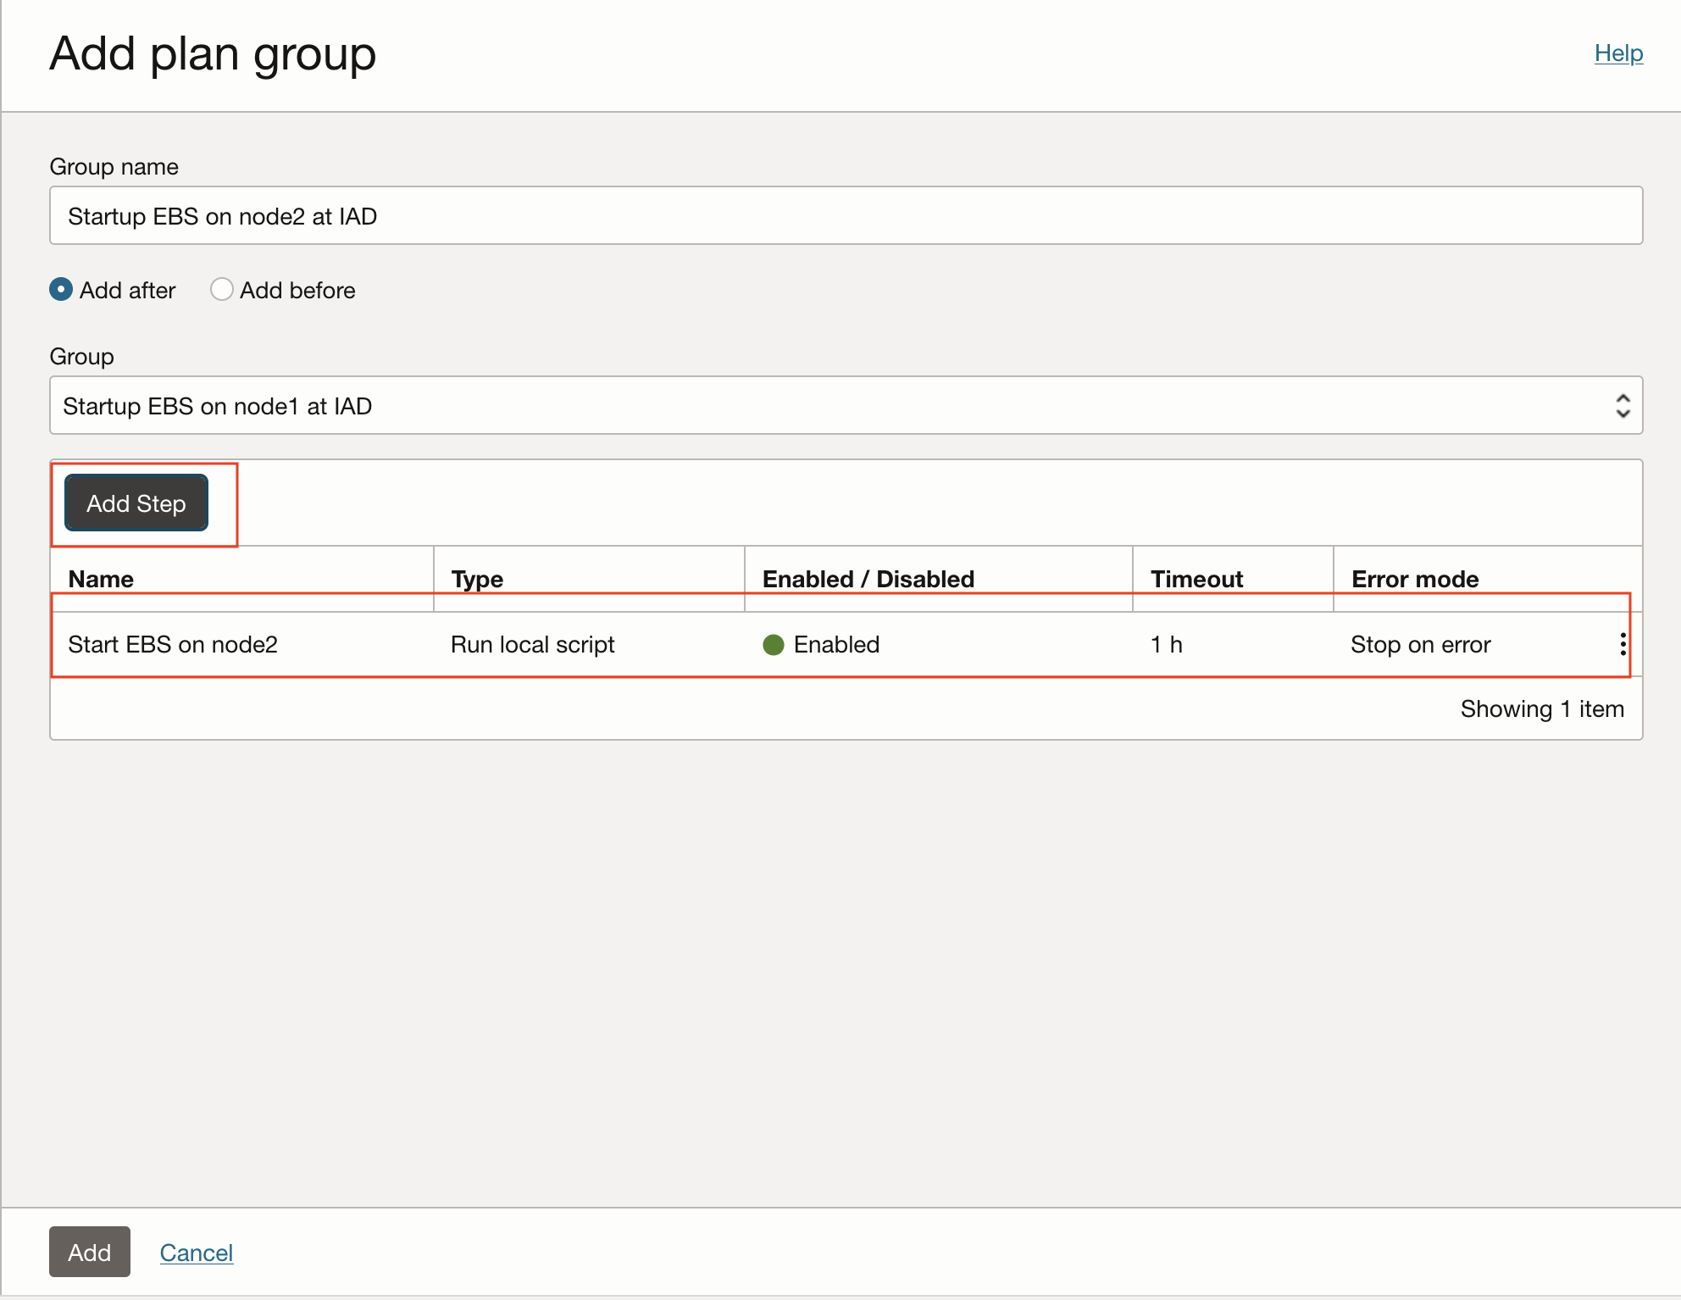This screenshot has height=1300, width=1681.
Task: Select the Start EBS on node2 step name
Action: [x=173, y=645]
